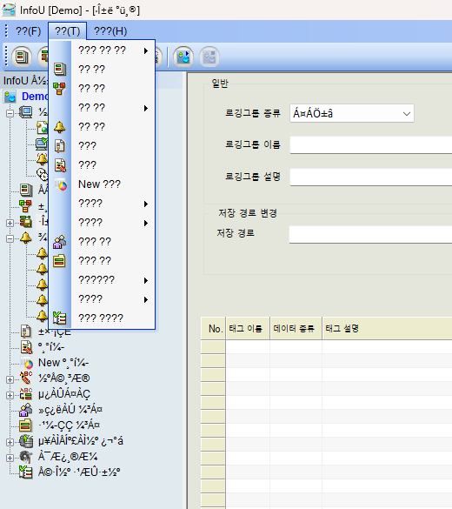Click the blue runtime toolbar button
Image resolution: width=452 pixels, height=509 pixels.
[x=183, y=57]
